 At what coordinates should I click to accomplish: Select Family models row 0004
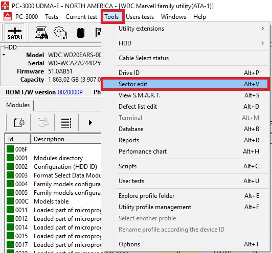tap(53, 184)
